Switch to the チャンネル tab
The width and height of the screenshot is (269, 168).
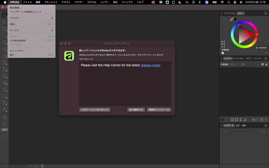click(x=239, y=59)
